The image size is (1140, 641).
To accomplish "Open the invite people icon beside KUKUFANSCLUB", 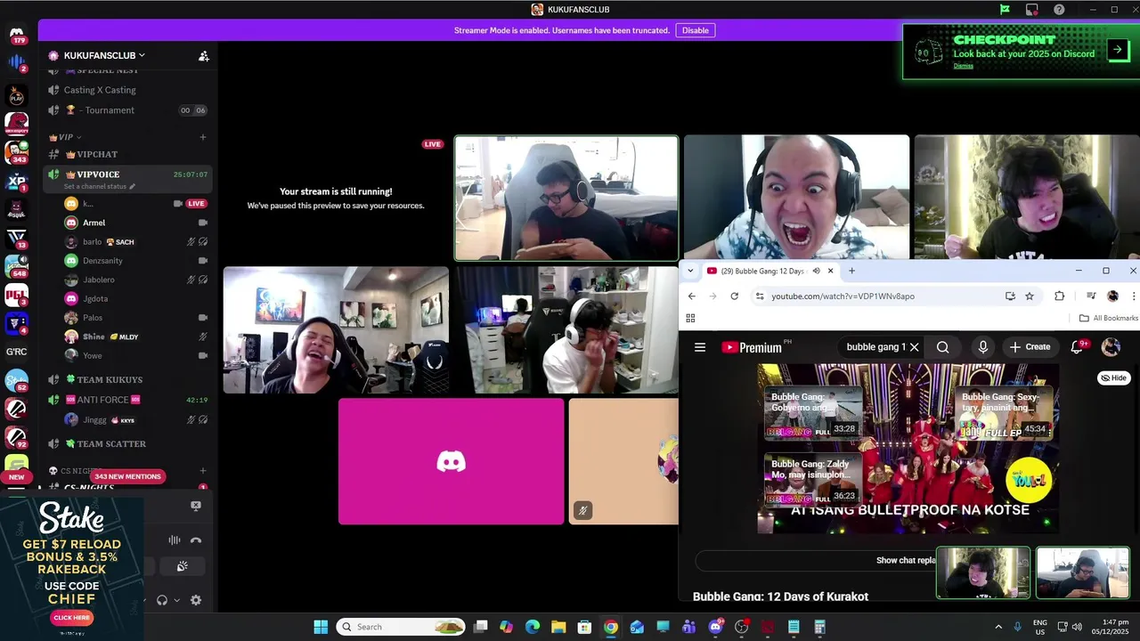I will pos(203,55).
